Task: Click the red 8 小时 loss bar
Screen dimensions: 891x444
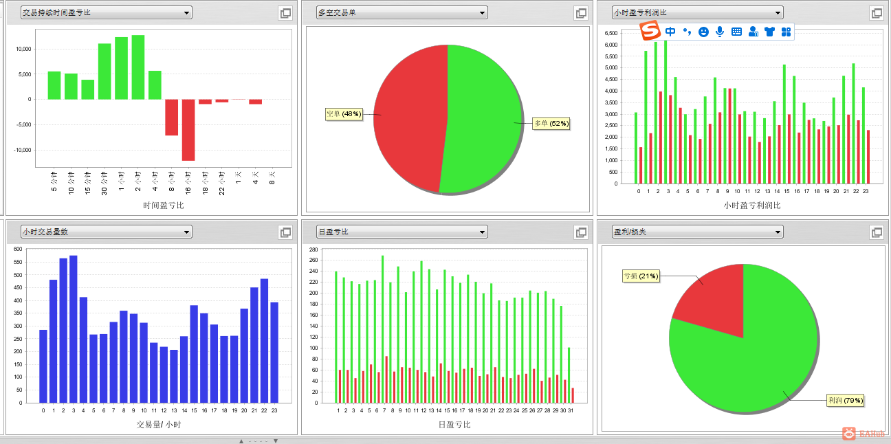Action: coord(171,118)
